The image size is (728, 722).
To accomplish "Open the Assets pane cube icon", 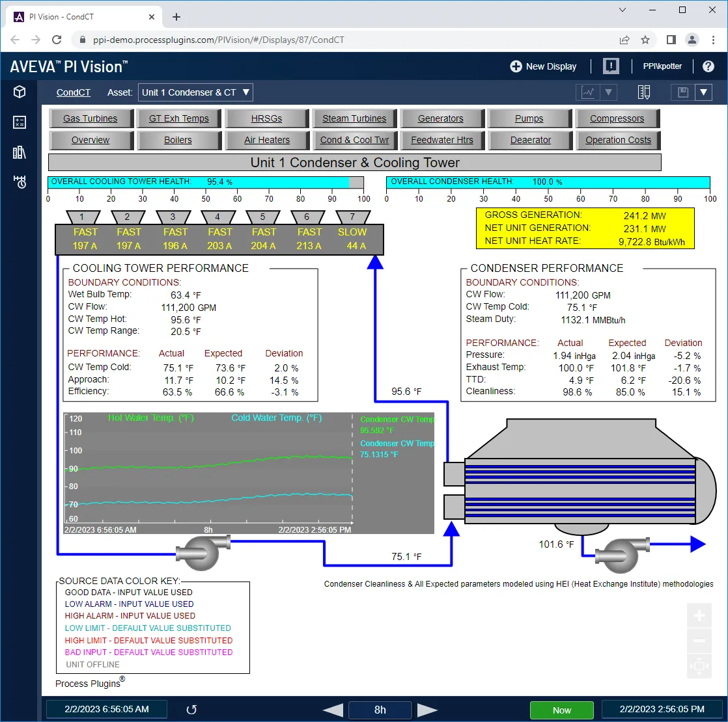I will point(20,92).
